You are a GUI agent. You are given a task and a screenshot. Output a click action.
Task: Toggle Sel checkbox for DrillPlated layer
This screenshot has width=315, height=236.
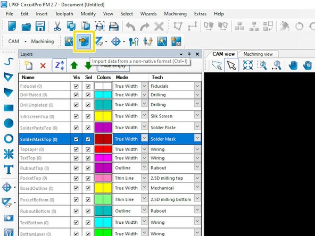(x=88, y=95)
